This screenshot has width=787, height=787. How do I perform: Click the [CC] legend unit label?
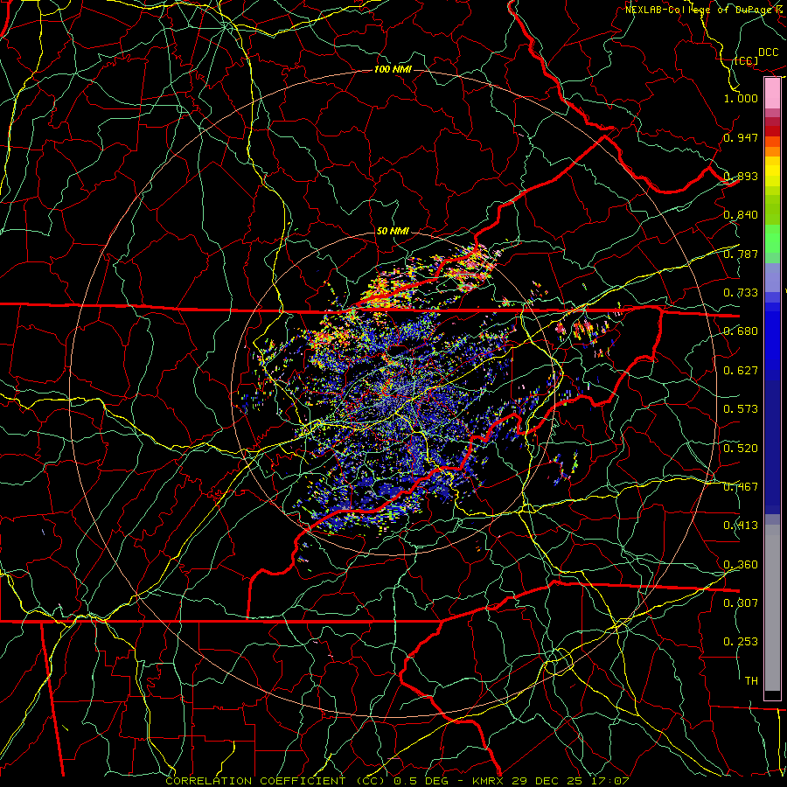tap(747, 60)
